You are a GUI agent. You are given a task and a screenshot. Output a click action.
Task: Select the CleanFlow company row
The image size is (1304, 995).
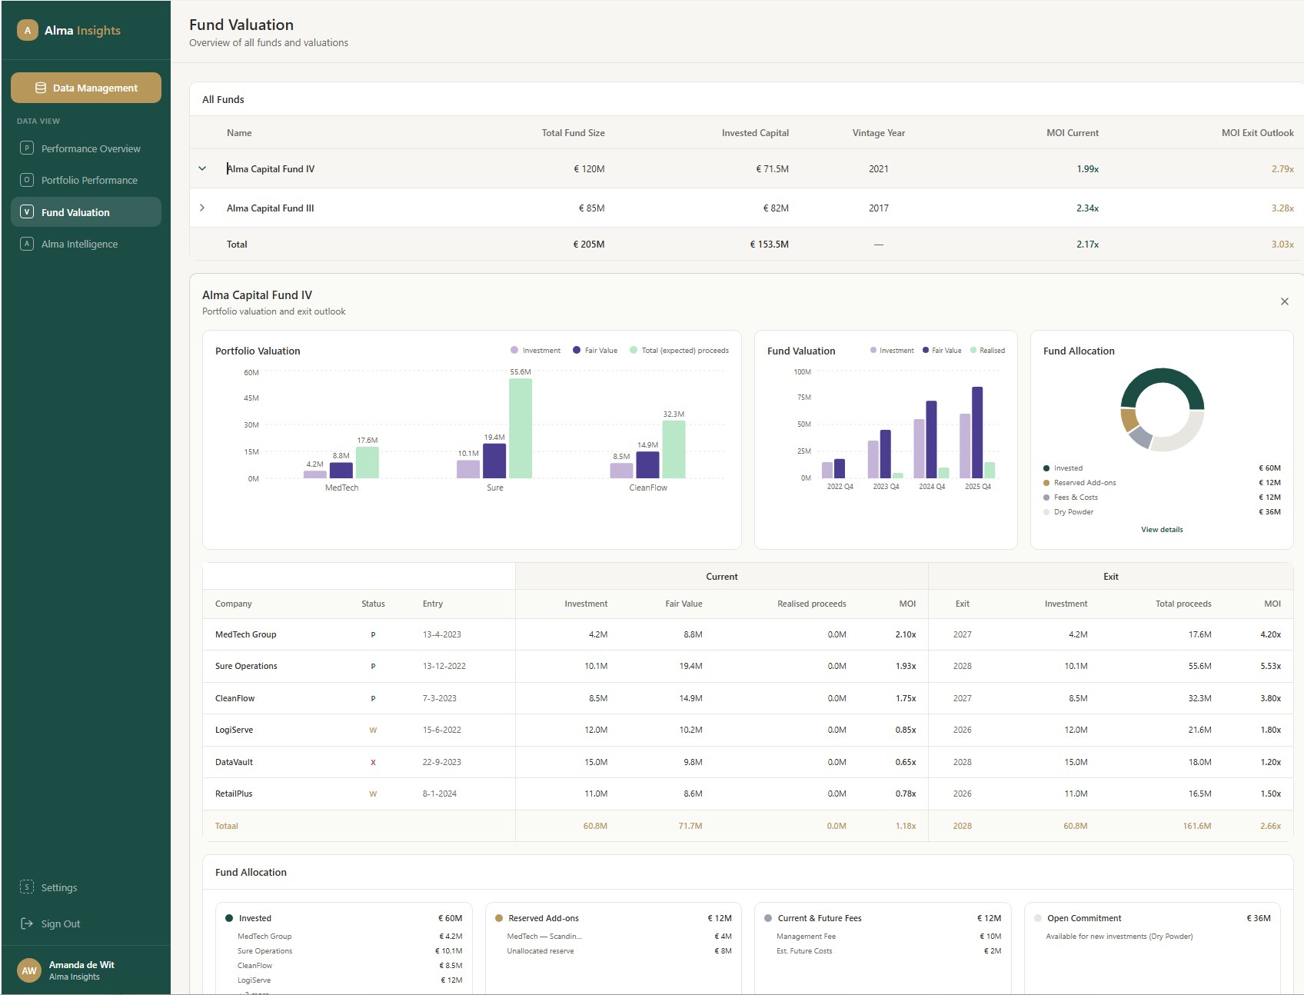pyautogui.click(x=747, y=698)
